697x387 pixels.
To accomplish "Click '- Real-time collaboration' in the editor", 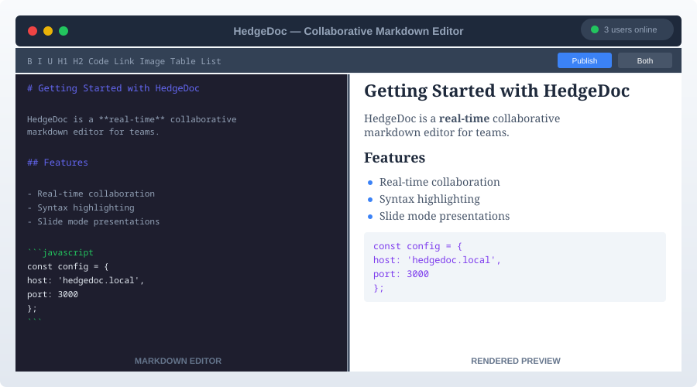I will point(91,193).
